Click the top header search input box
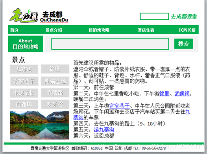 click(154, 17)
